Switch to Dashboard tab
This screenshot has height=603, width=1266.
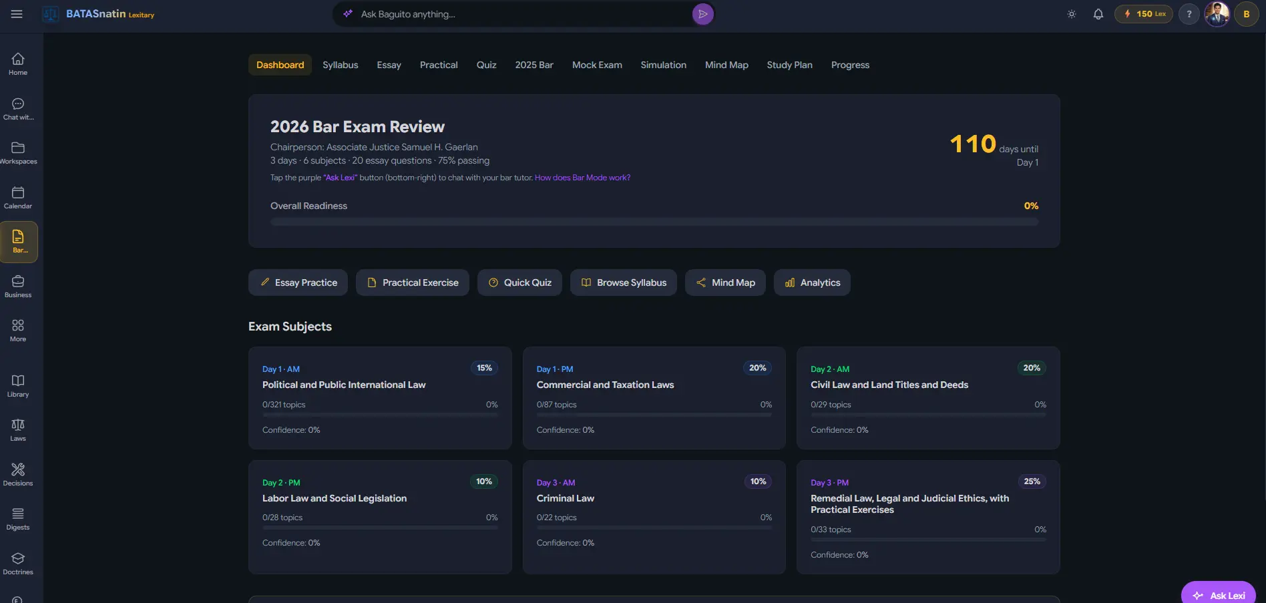280,65
